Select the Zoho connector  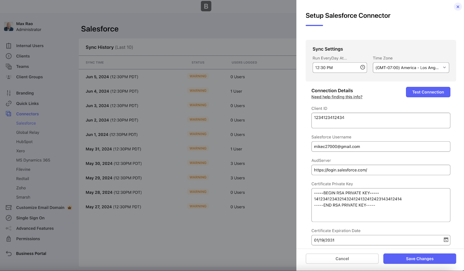coord(21,188)
